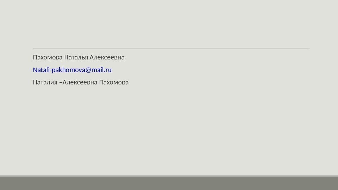Click the word Пахомова in third line
Image resolution: width=338 pixels, height=190 pixels.
(114, 82)
